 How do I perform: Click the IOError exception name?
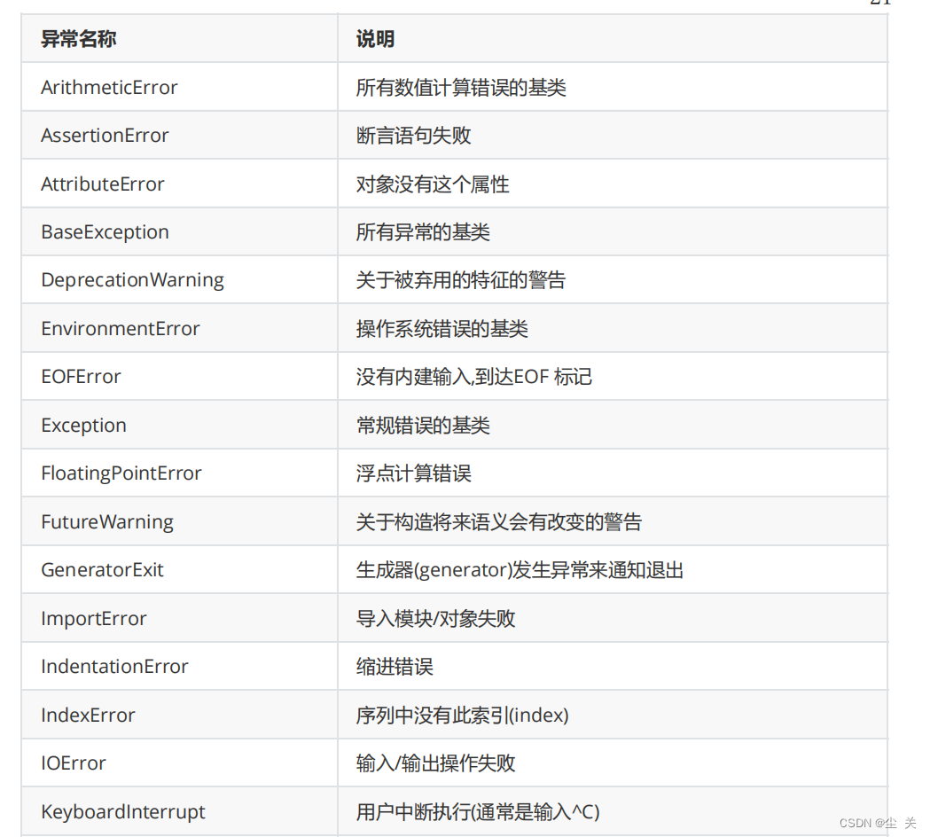[x=74, y=763]
